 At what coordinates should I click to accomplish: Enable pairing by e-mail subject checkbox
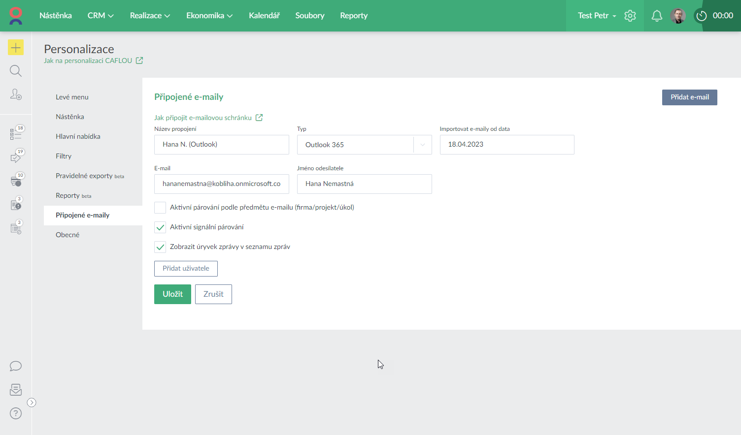[x=160, y=208]
